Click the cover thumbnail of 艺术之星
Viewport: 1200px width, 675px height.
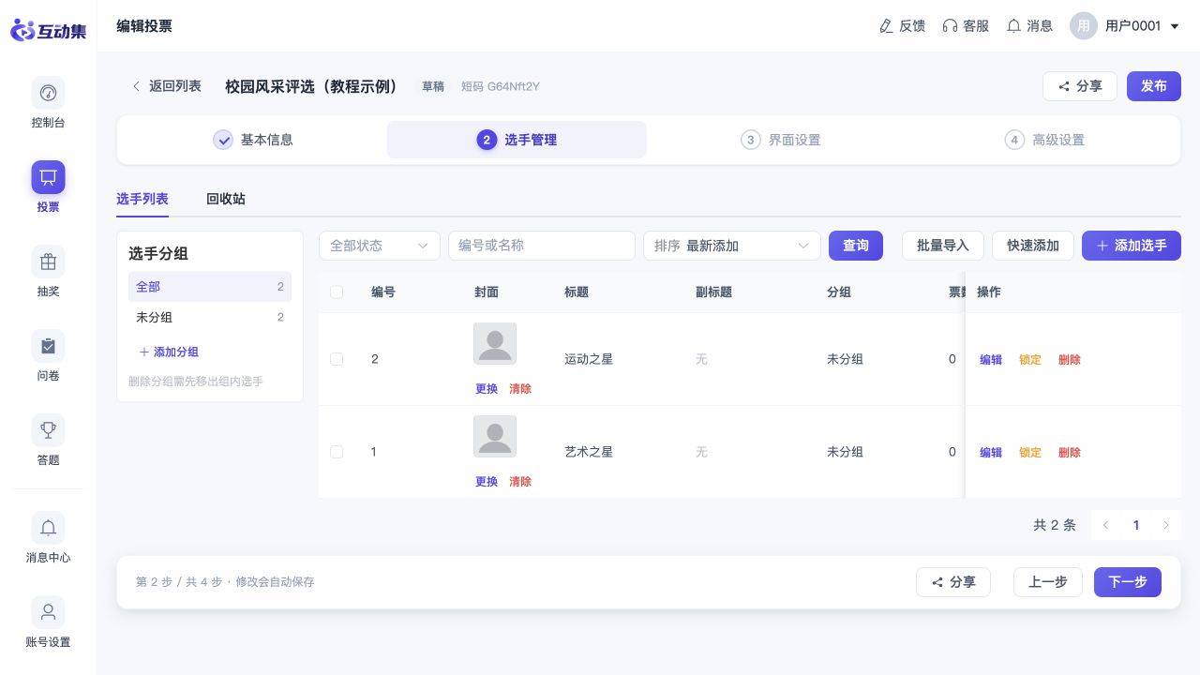[495, 437]
